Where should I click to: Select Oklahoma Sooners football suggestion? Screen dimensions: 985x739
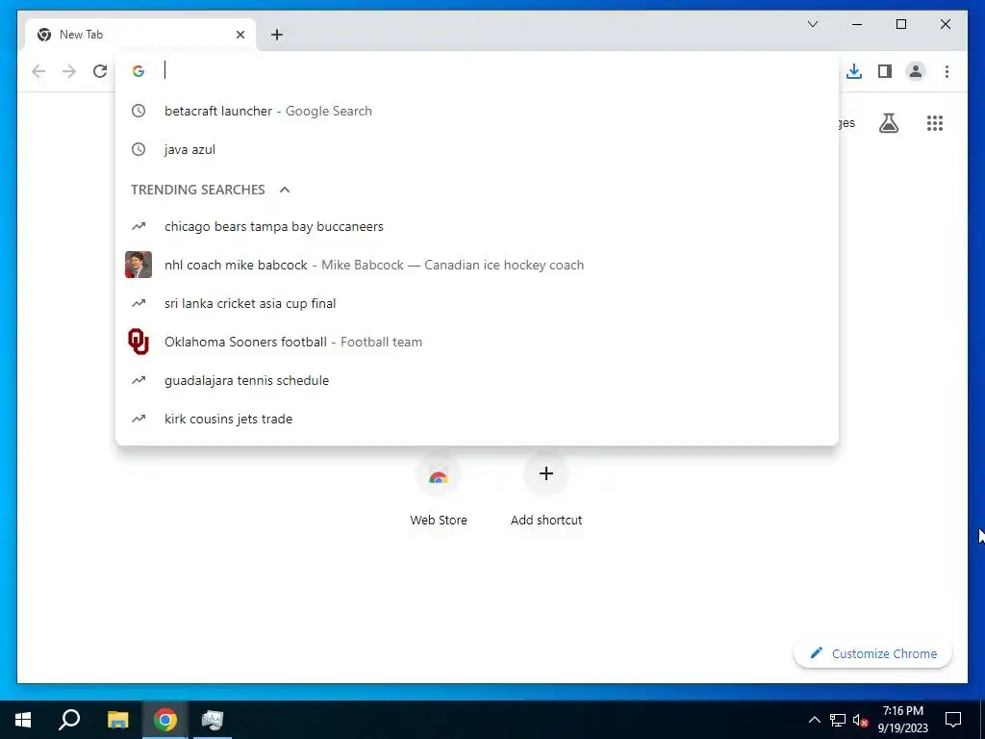tap(477, 342)
